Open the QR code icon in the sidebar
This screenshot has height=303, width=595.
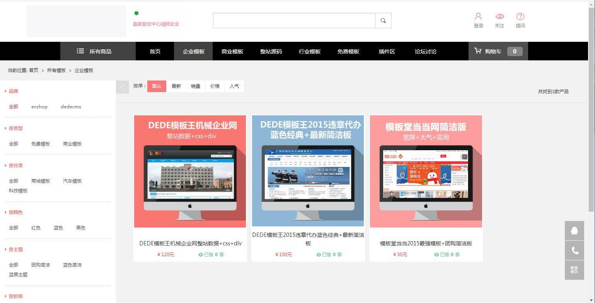click(x=574, y=270)
